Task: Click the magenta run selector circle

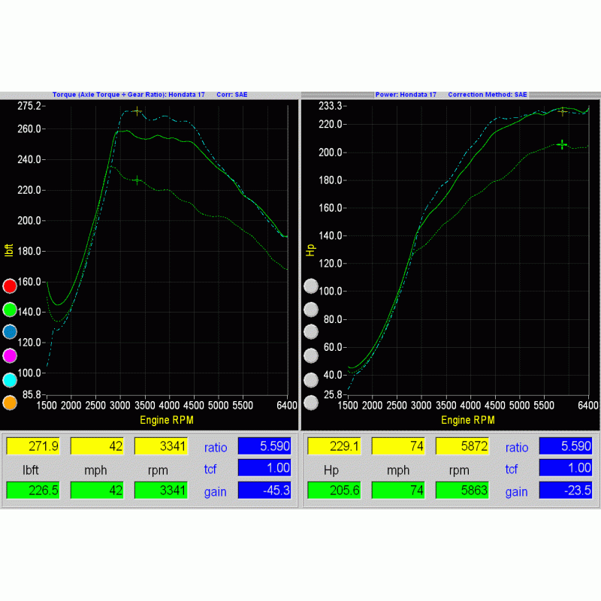Action: (11, 355)
